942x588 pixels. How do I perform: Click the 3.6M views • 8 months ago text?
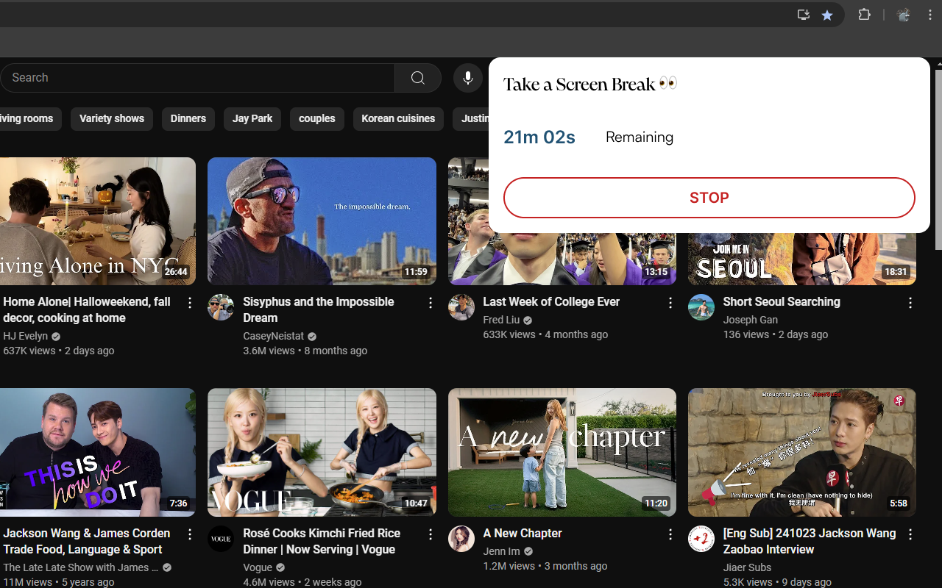[x=305, y=351]
